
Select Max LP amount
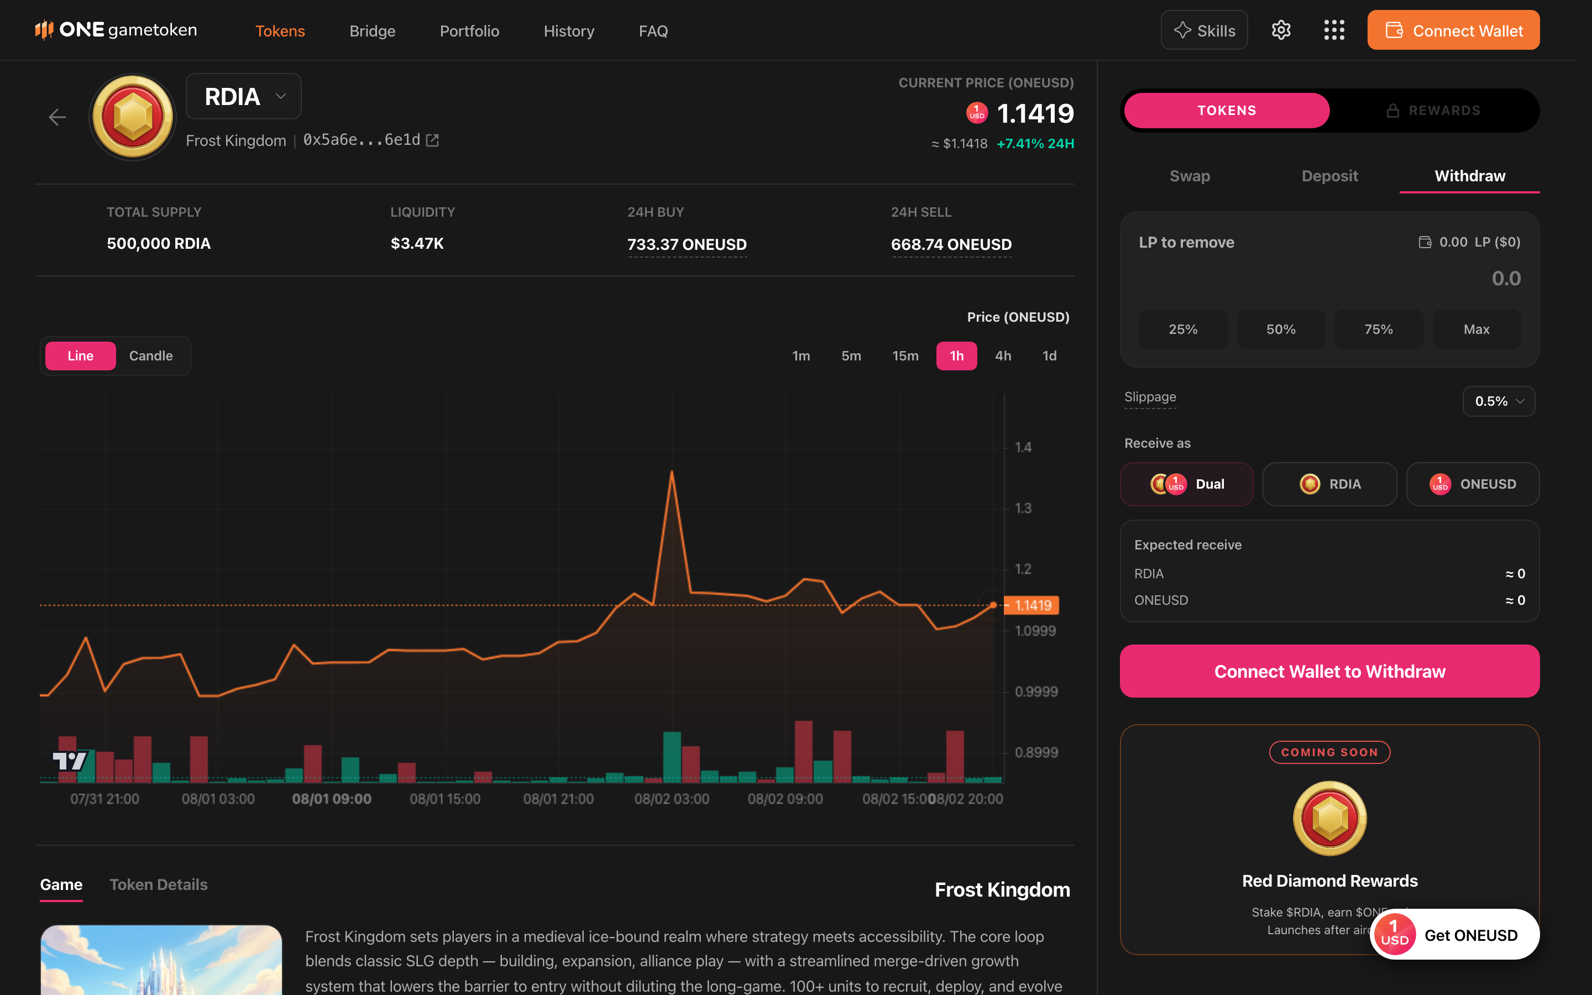click(1476, 329)
